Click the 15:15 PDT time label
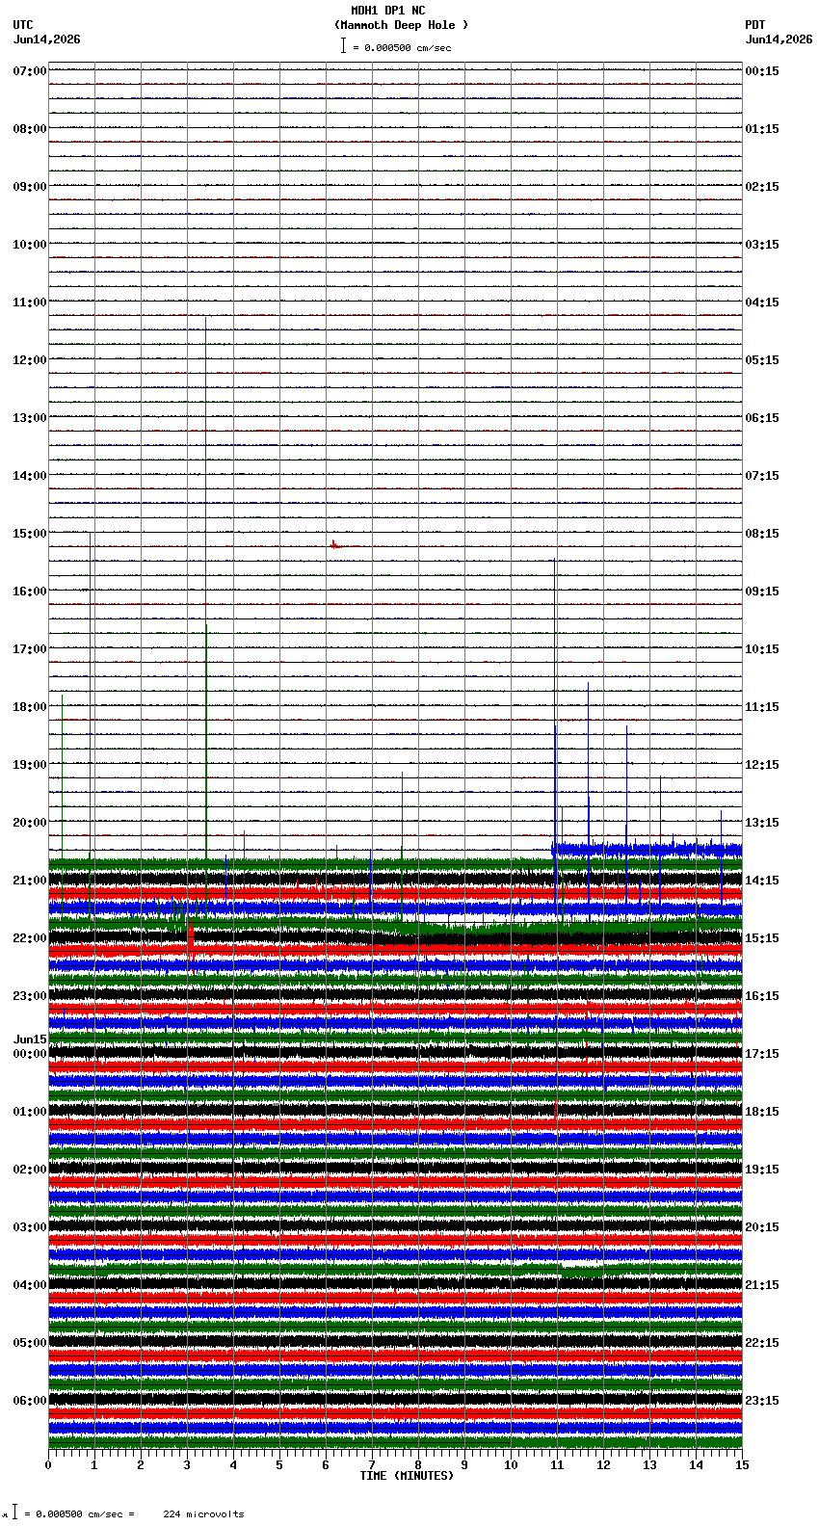The height and width of the screenshot is (1526, 819). 762,938
